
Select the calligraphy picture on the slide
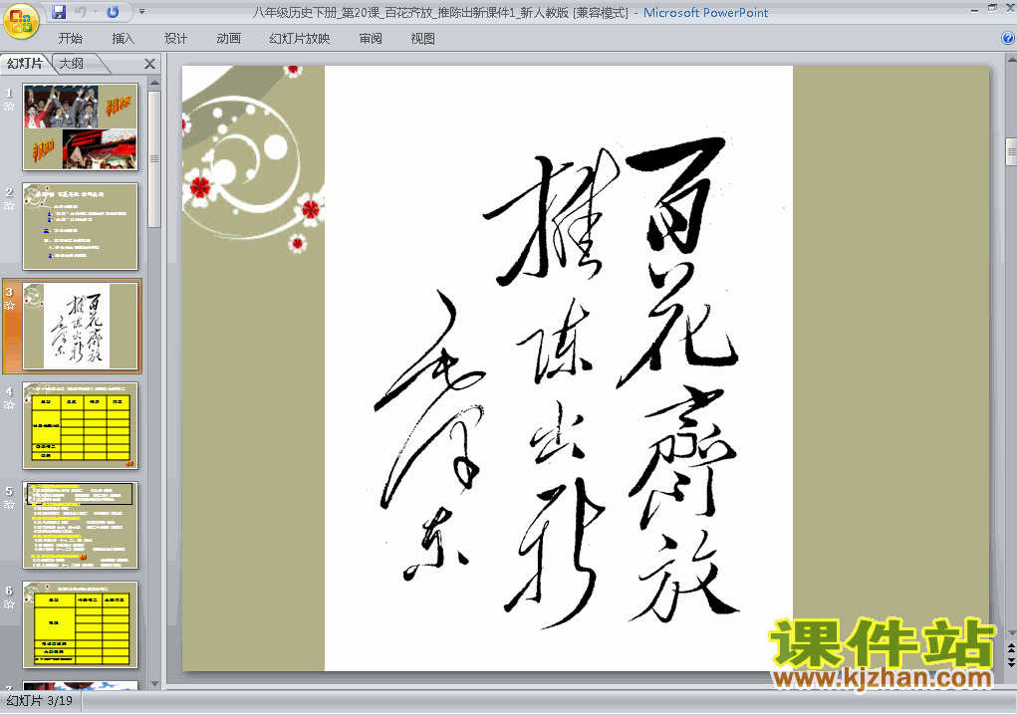pos(559,368)
